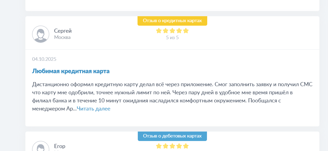Select the middle star in Егор's rating

coord(172,146)
